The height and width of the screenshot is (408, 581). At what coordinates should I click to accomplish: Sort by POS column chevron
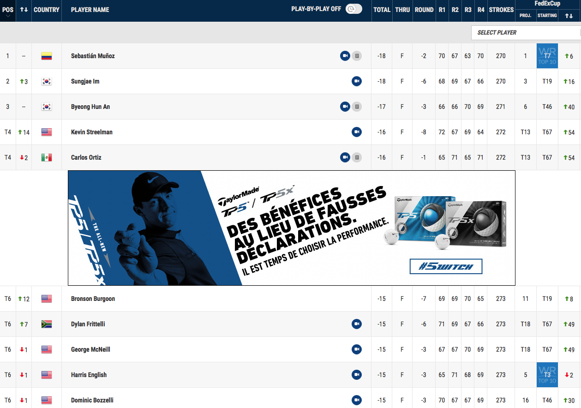pyautogui.click(x=8, y=16)
